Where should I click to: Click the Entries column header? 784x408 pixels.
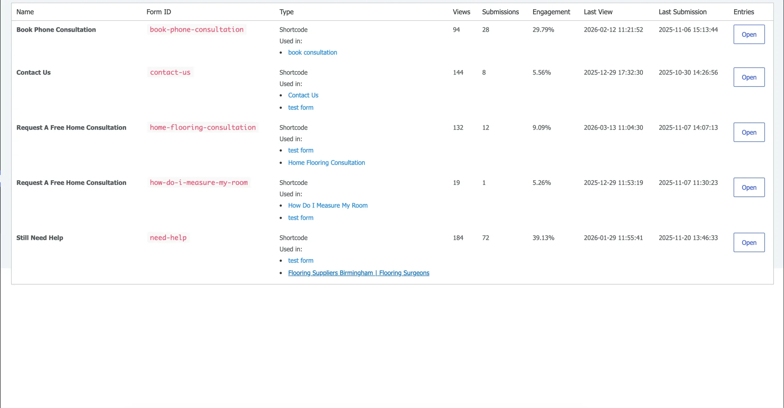click(x=744, y=12)
